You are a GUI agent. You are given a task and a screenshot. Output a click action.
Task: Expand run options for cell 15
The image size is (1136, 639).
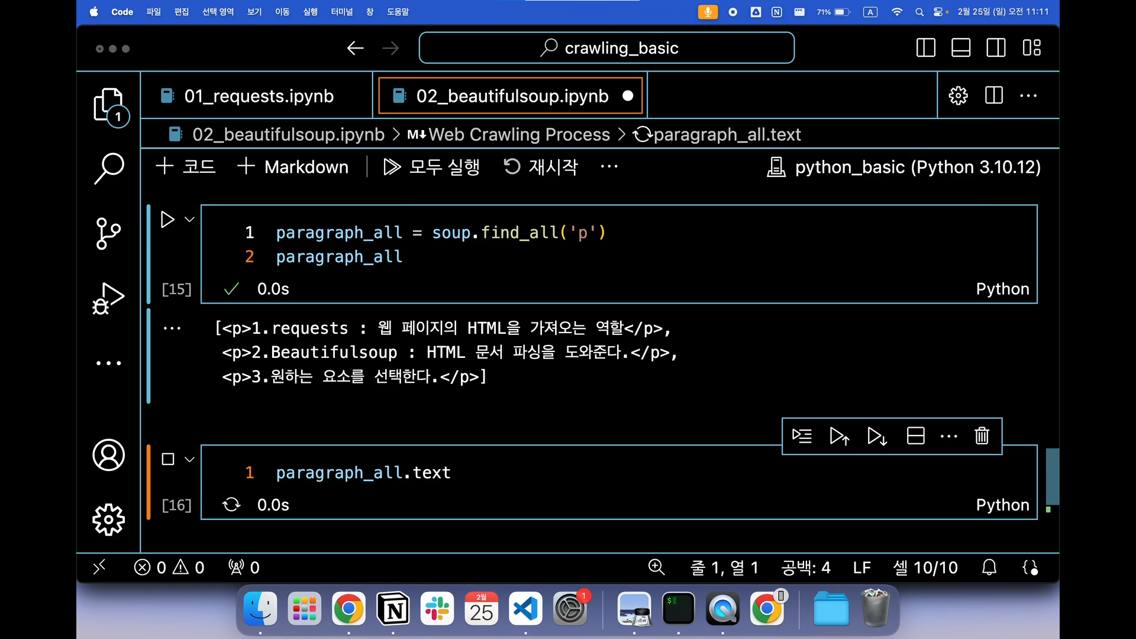(x=189, y=220)
